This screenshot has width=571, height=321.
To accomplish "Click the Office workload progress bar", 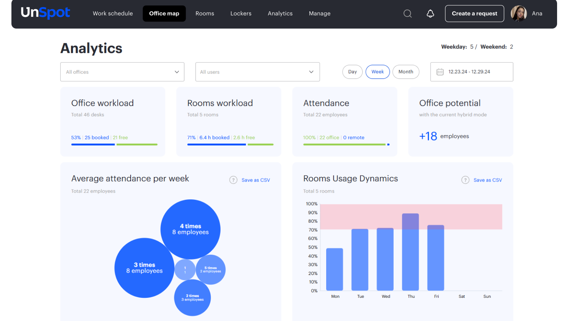I will 114,144.
